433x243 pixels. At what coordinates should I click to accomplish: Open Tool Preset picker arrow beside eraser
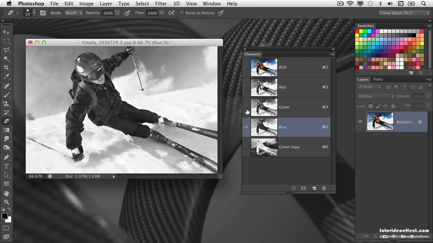tap(17, 13)
